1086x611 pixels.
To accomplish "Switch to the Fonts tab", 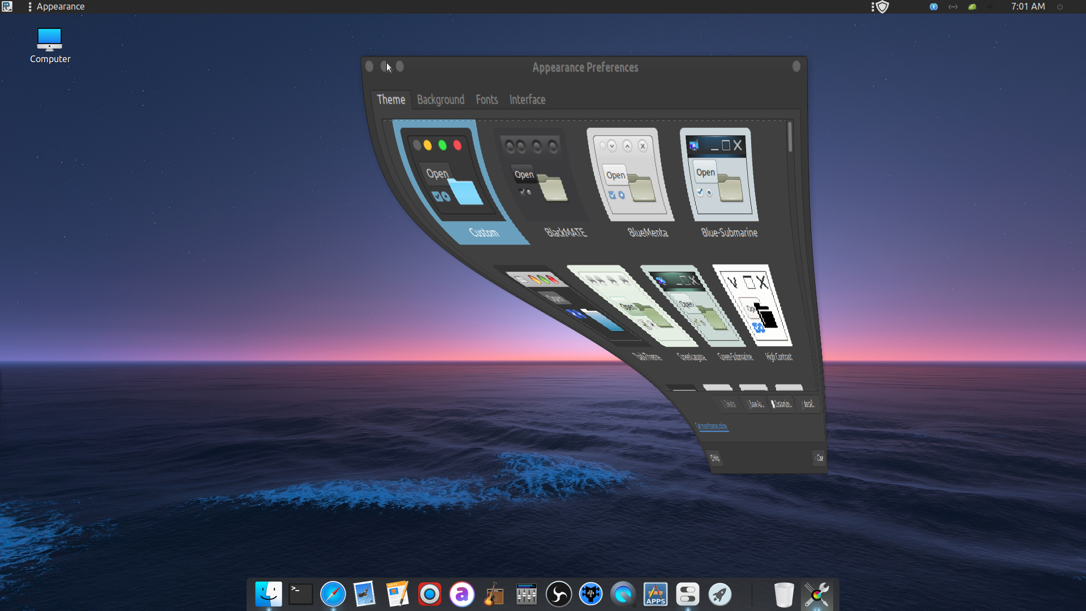I will [486, 100].
